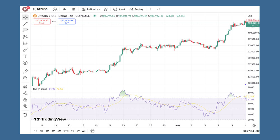Viewport: 280px width, 140px height.
Task: Select the trend line drawing tool
Action: click(x=25, y=24)
